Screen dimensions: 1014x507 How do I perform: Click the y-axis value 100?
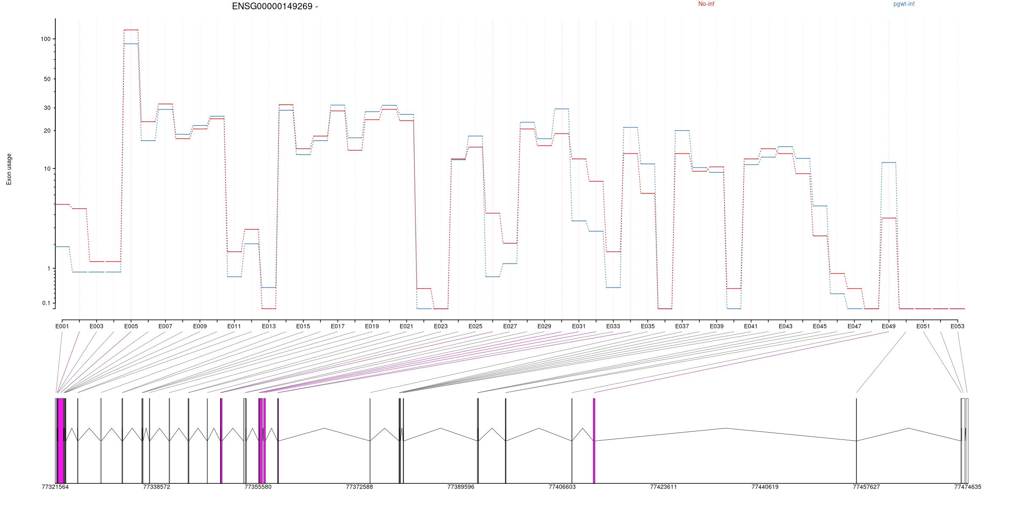pyautogui.click(x=45, y=39)
